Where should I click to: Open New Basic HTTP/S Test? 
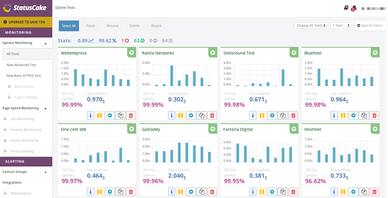click(24, 76)
